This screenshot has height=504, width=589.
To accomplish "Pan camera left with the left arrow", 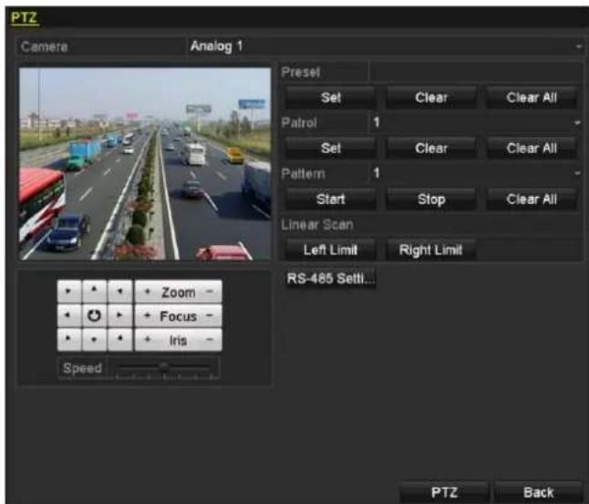I will coord(68,315).
